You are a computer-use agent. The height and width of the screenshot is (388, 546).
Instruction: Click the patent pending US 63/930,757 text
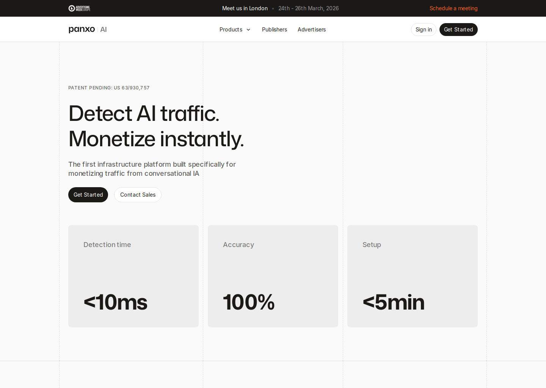[109, 88]
